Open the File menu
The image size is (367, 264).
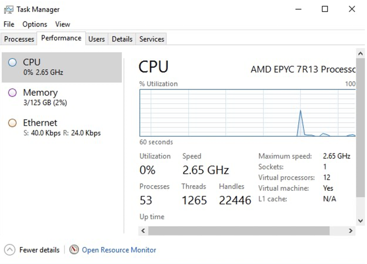[8, 24]
